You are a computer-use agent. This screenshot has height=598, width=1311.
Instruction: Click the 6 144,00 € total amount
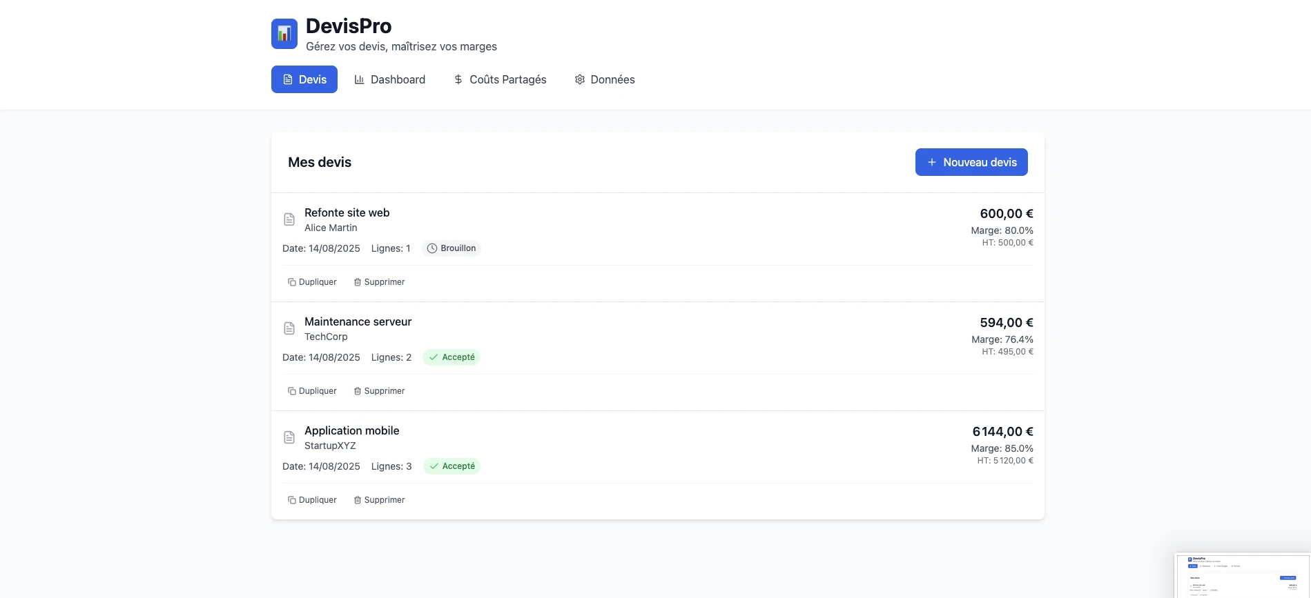pos(1003,432)
